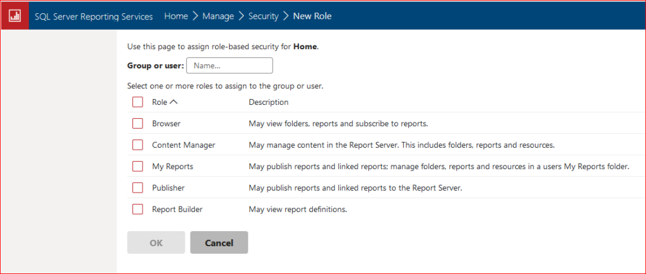Click the 'May view report definitions.' description
The image size is (646, 274).
coord(298,210)
